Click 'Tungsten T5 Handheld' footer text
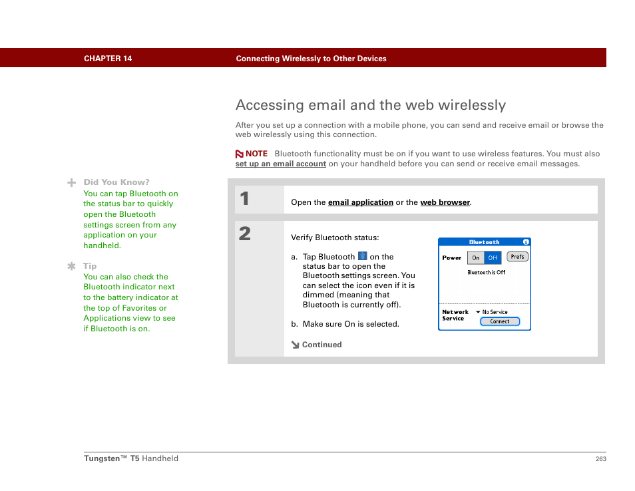 point(131,458)
